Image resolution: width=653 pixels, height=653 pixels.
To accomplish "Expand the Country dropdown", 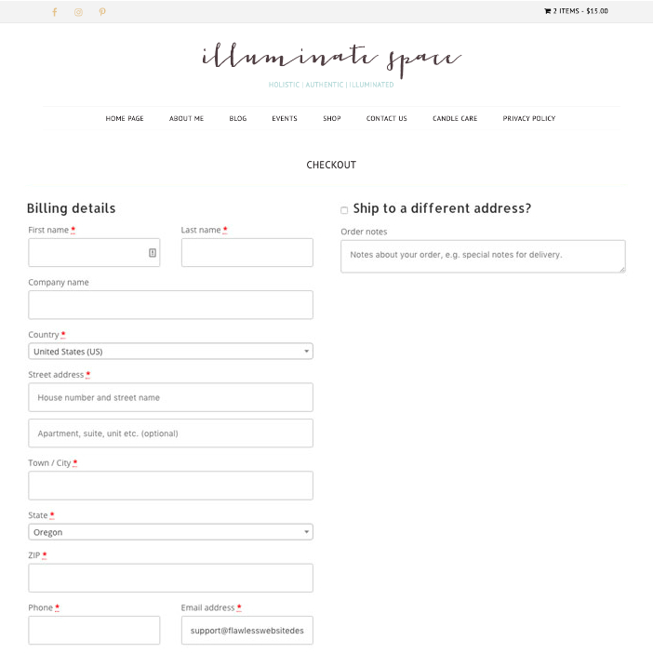I will click(x=170, y=352).
